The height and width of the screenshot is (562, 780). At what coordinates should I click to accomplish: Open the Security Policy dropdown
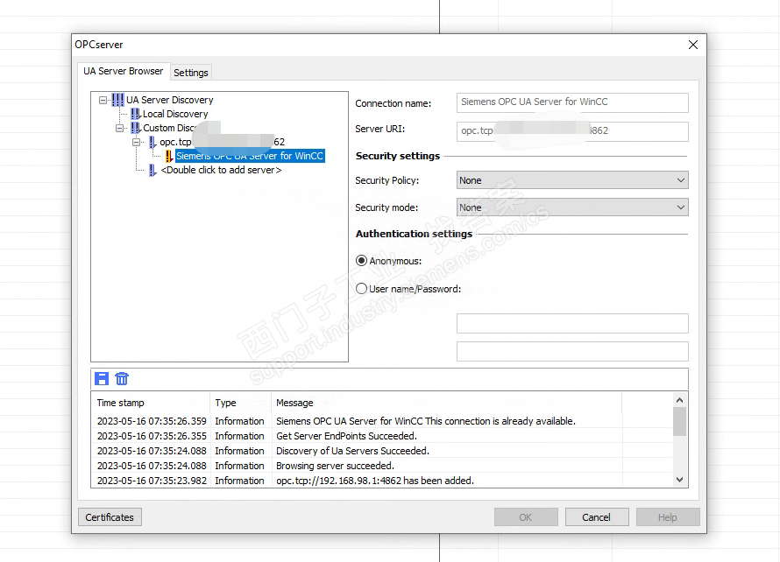point(572,179)
